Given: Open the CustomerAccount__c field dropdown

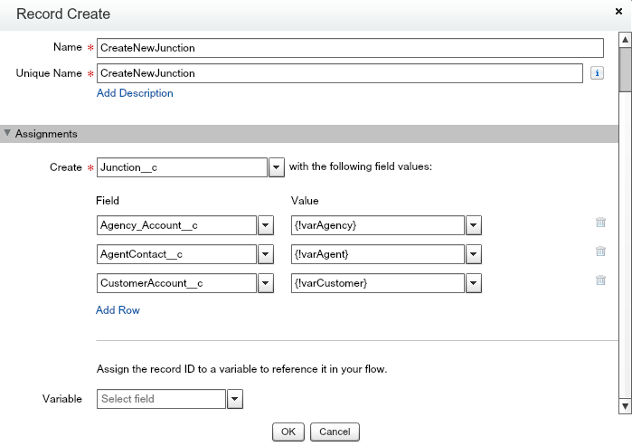Looking at the screenshot, I should click(x=266, y=283).
